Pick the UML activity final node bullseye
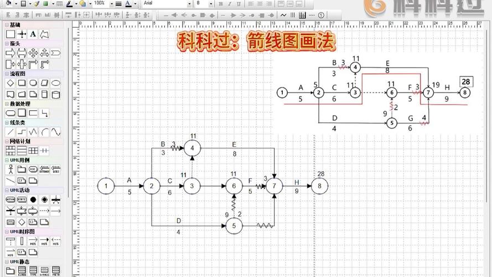492x277 pixels. pyautogui.click(x=44, y=200)
